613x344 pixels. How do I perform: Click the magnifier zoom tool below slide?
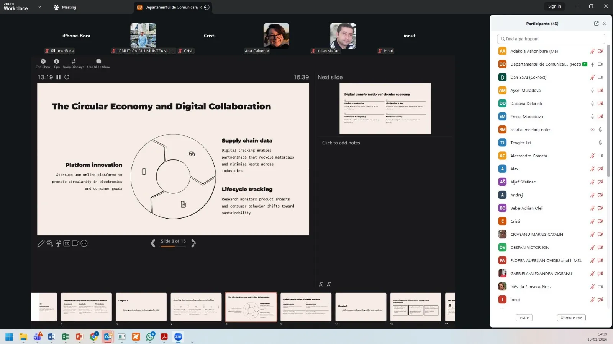pyautogui.click(x=49, y=243)
